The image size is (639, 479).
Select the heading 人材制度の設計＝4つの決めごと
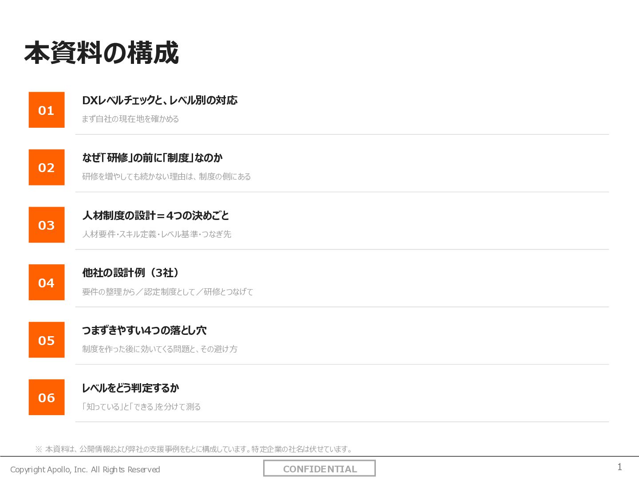pos(156,216)
